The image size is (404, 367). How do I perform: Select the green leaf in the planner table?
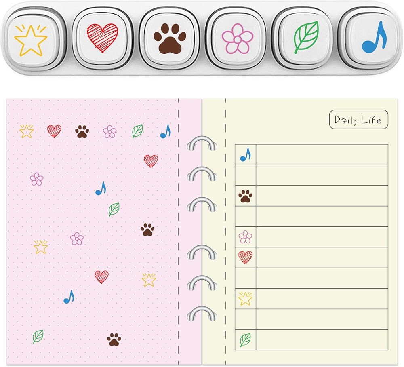pos(245,340)
